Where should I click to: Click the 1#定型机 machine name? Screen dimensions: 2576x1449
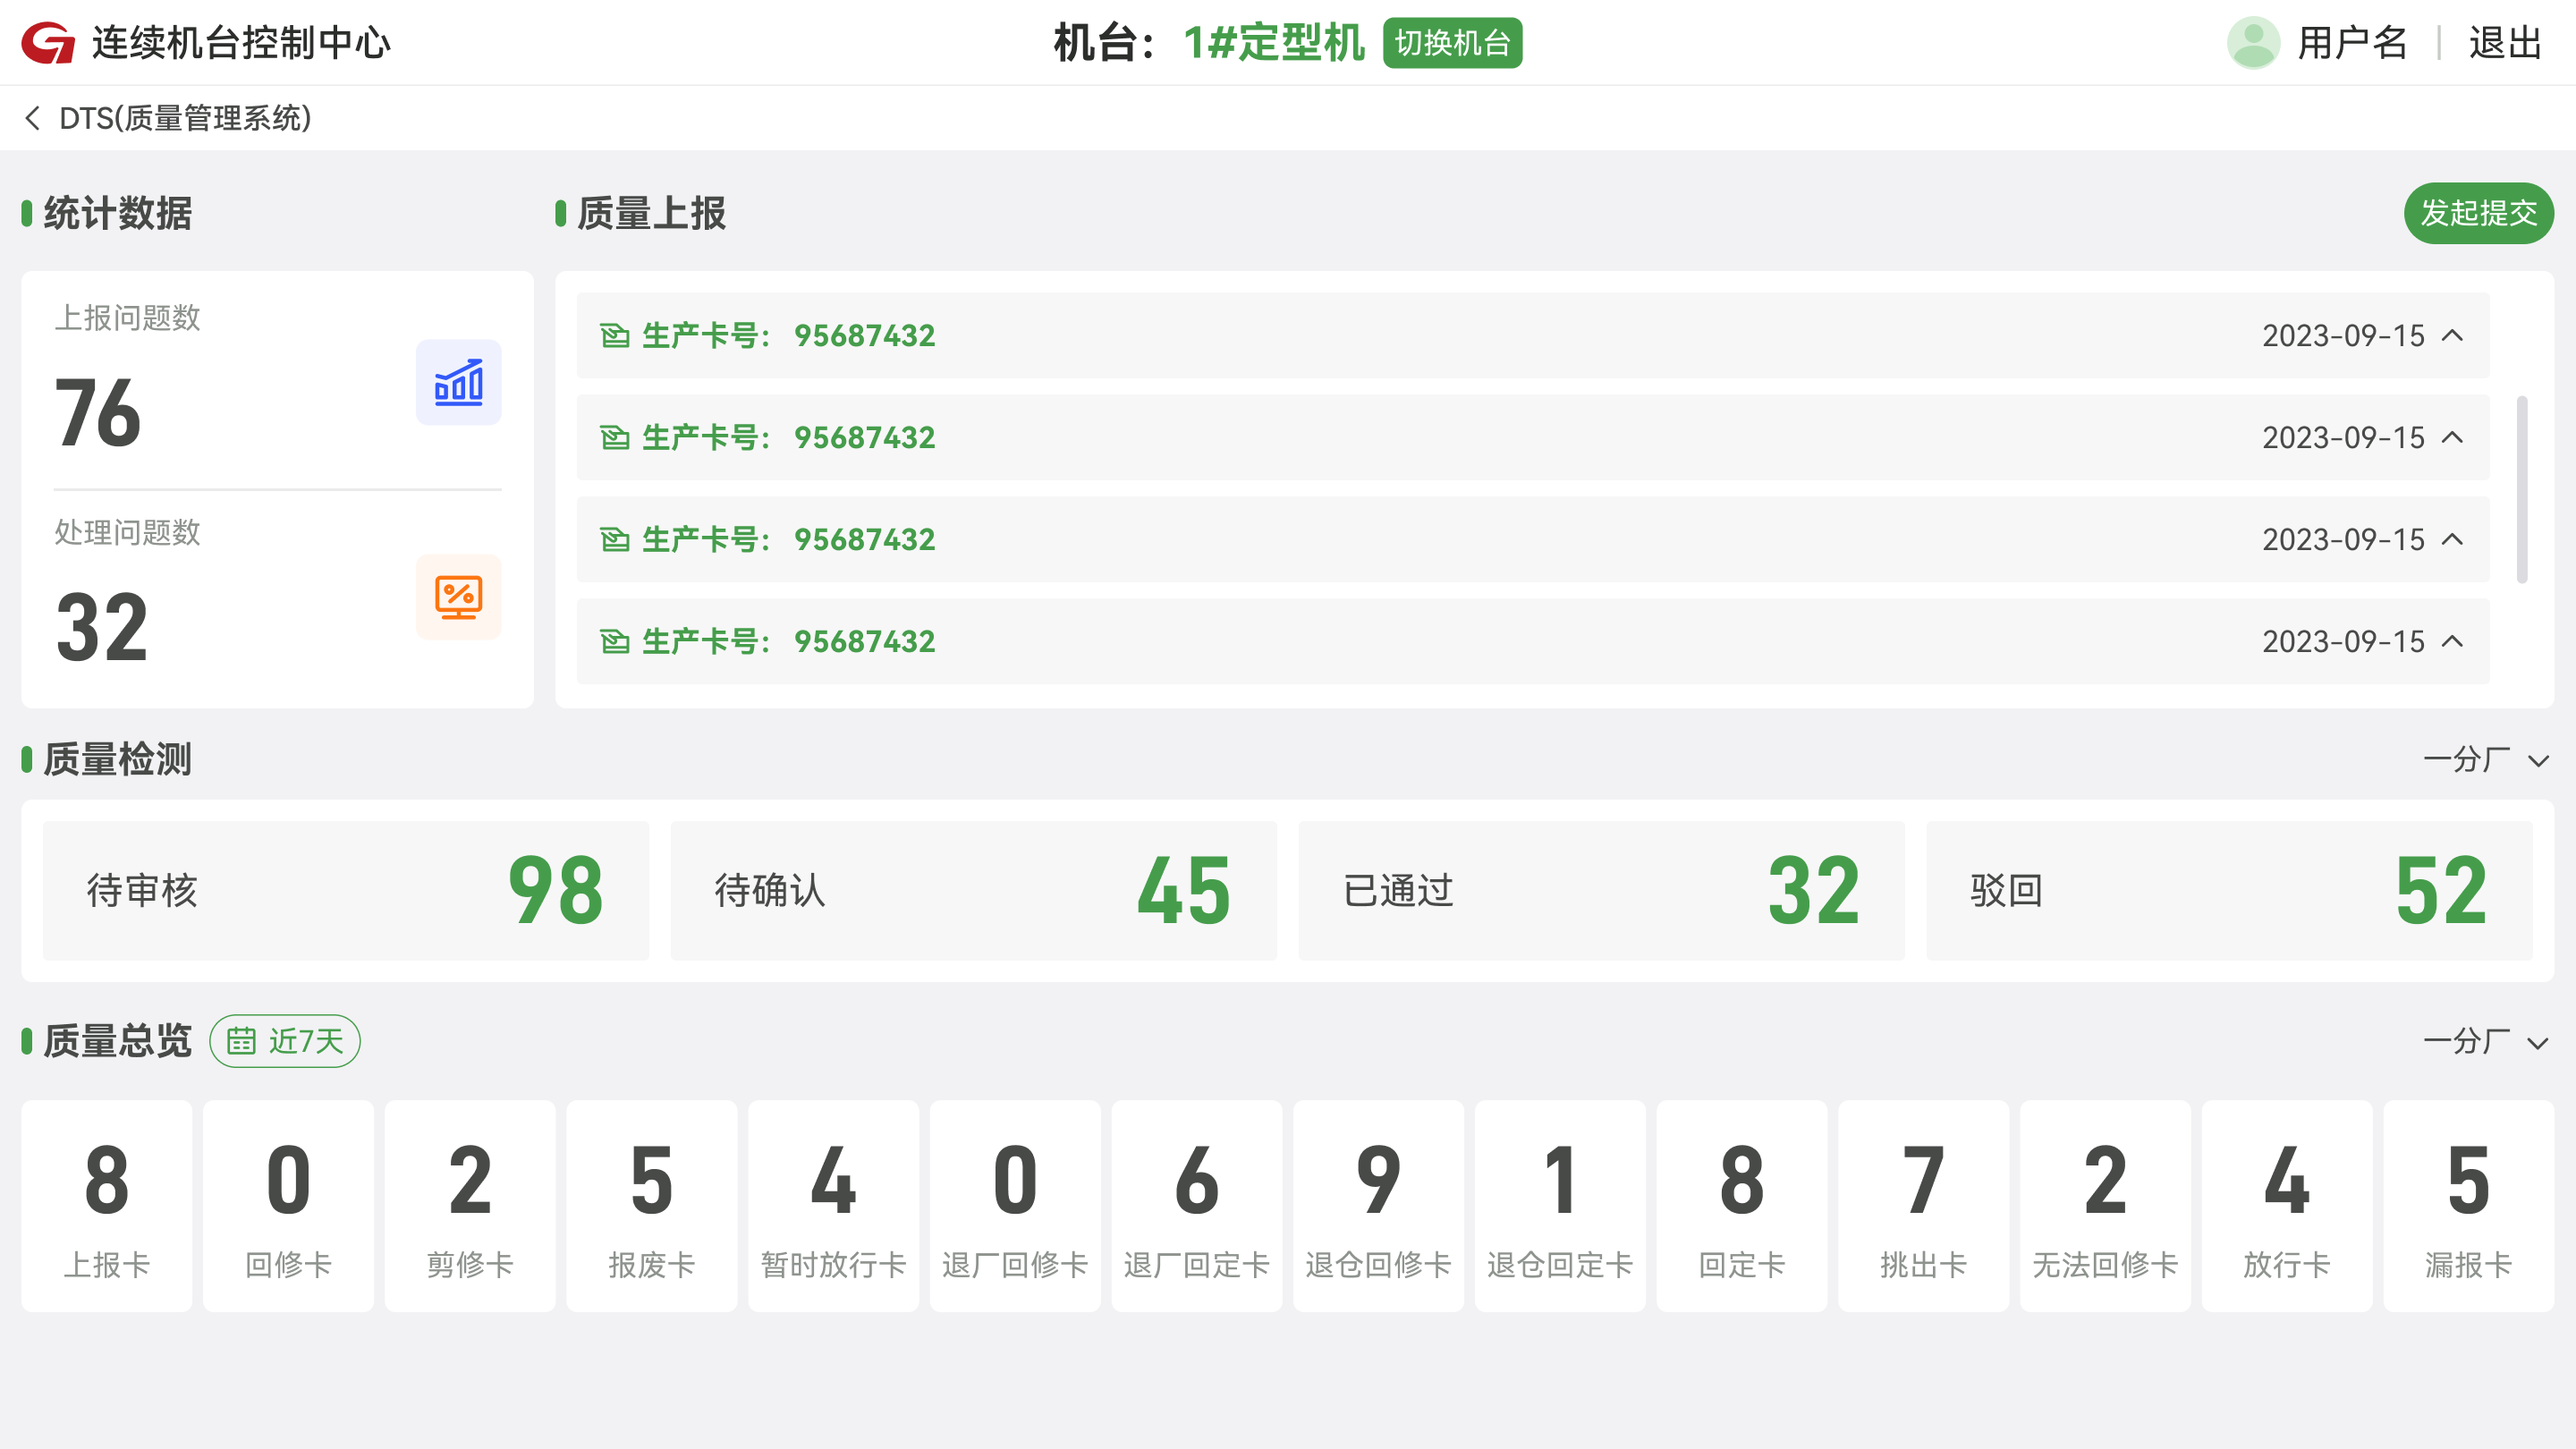coord(1274,43)
